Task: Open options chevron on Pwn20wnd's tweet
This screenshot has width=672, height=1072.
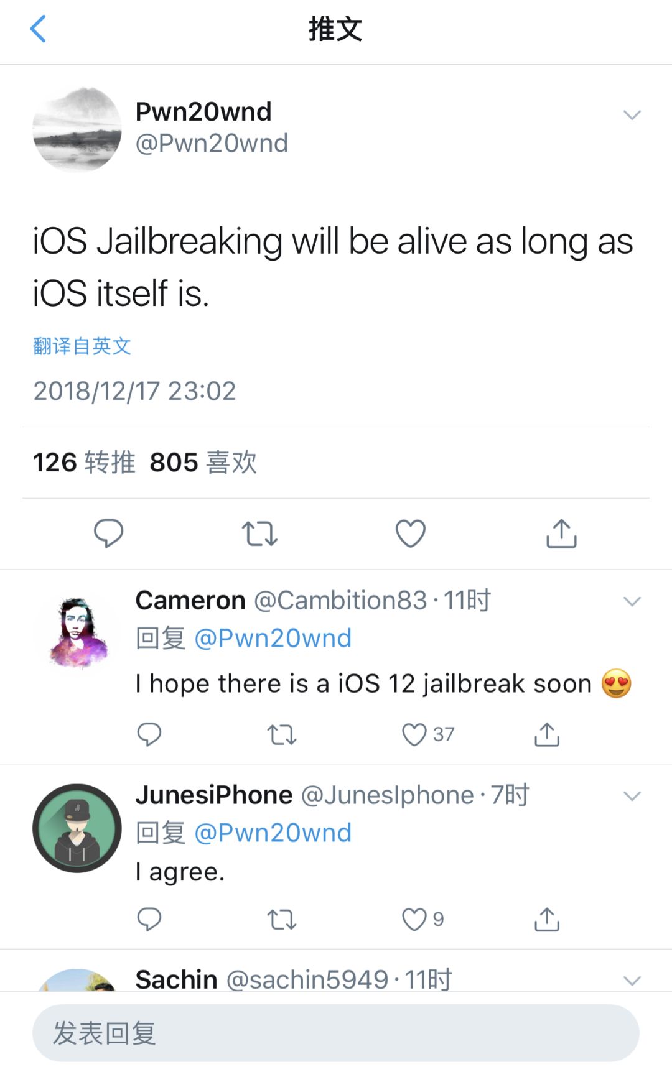Action: 632,115
